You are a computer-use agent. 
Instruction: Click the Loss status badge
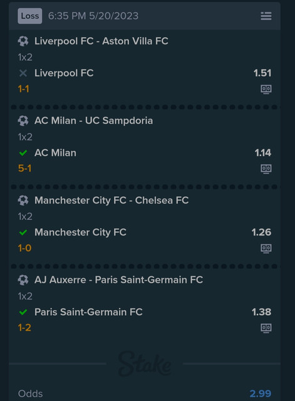click(30, 16)
